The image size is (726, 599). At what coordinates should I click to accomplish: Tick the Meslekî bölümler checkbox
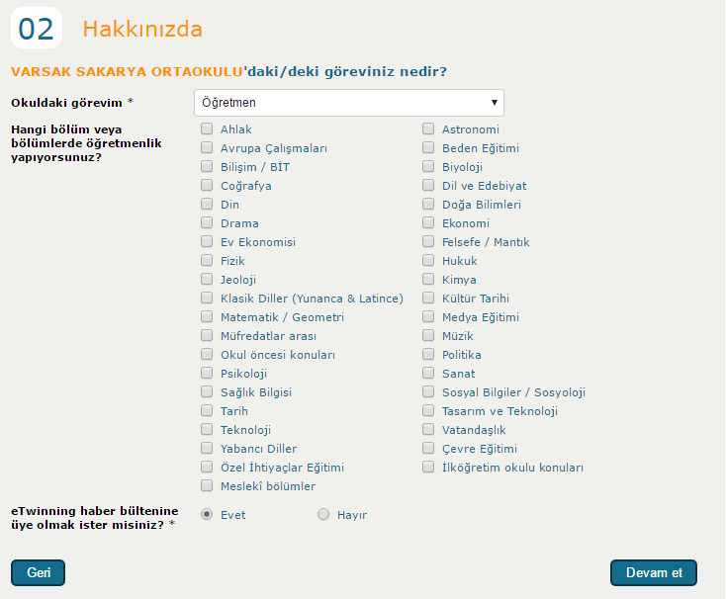coord(207,486)
